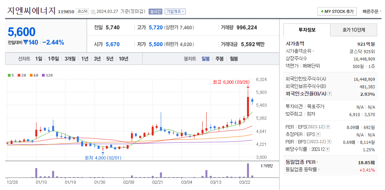This screenshot has height=190, width=385.
Task: Click the red 20-day moving average legend
Action: pos(22,75)
